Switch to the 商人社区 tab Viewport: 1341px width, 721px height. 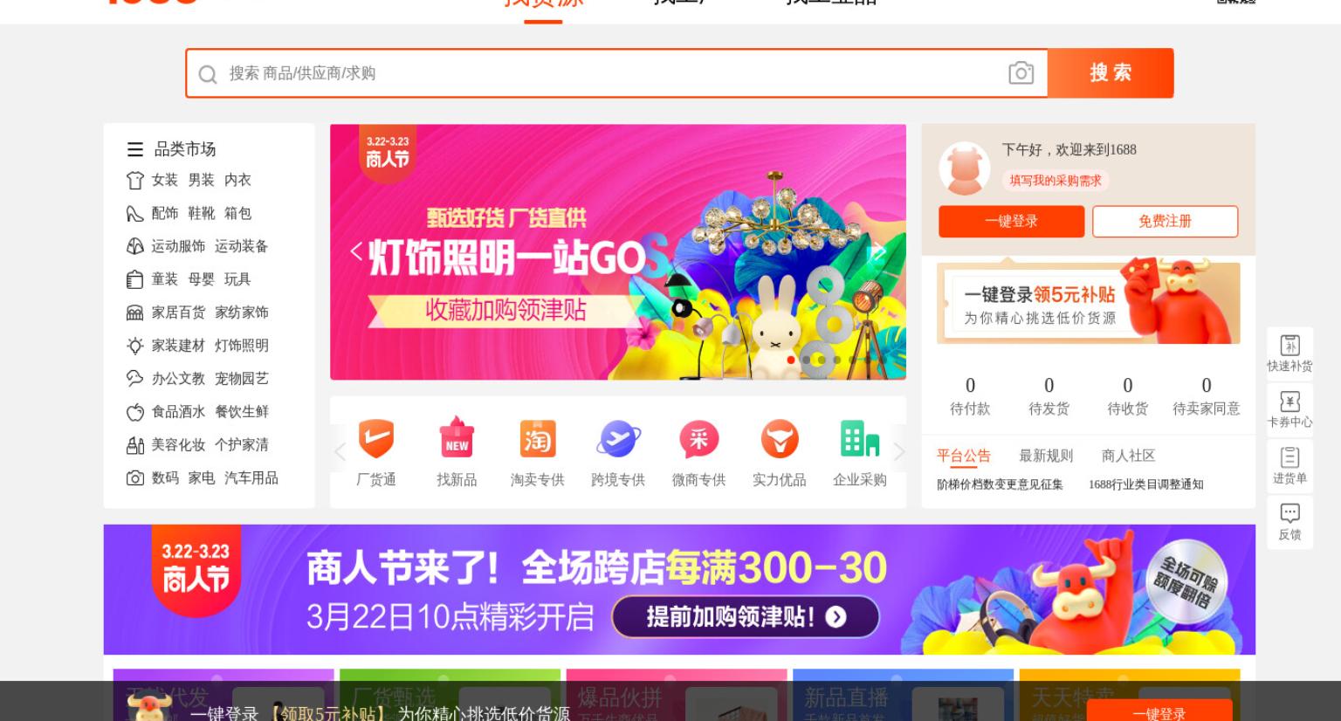[x=1128, y=456]
